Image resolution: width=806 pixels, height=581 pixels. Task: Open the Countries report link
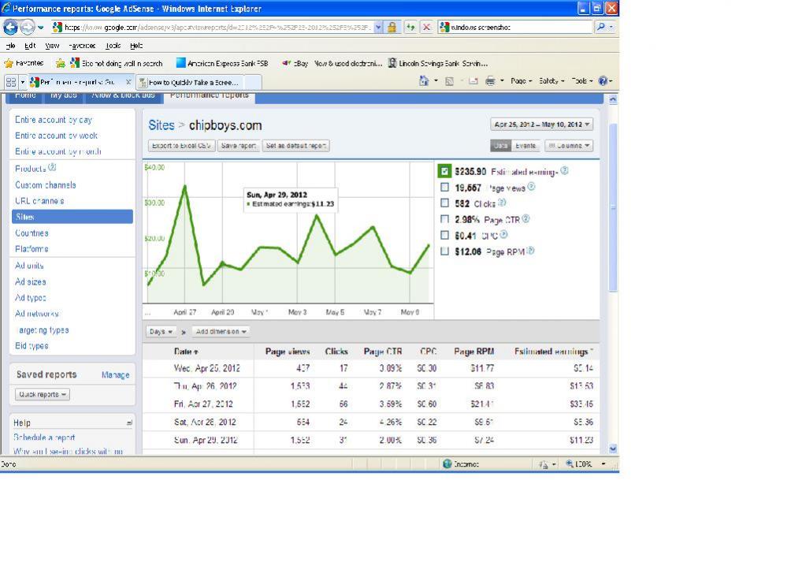32,233
